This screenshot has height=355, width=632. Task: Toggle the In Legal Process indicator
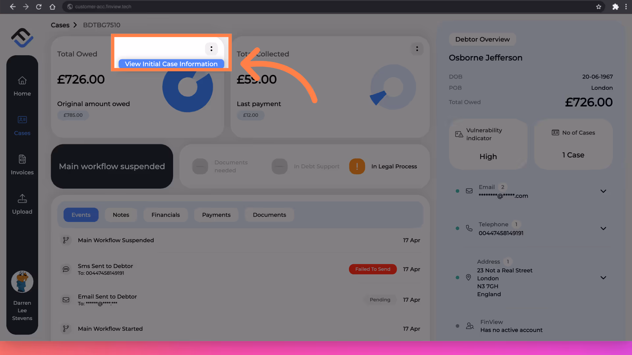pos(357,166)
